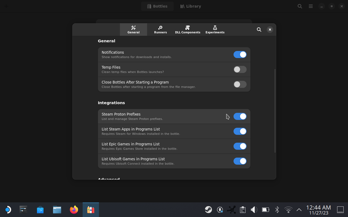This screenshot has width=348, height=217.
Task: Open the main window hamburger menu
Action: (311, 6)
